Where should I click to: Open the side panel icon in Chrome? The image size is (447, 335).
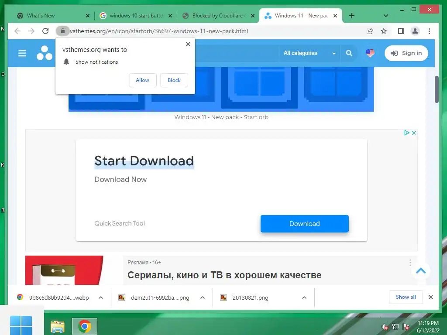401,31
